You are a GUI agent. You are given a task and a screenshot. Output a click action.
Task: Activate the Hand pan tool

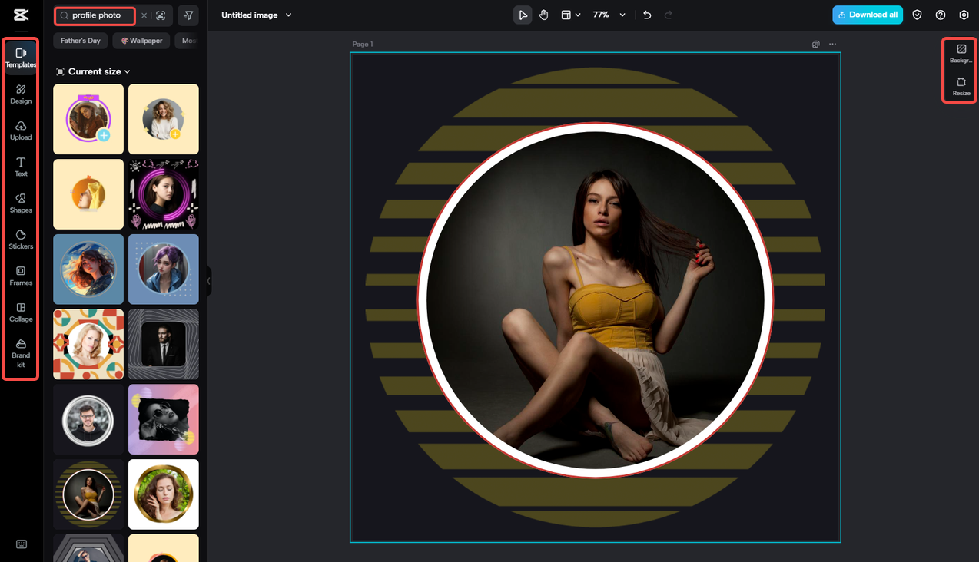coord(543,15)
